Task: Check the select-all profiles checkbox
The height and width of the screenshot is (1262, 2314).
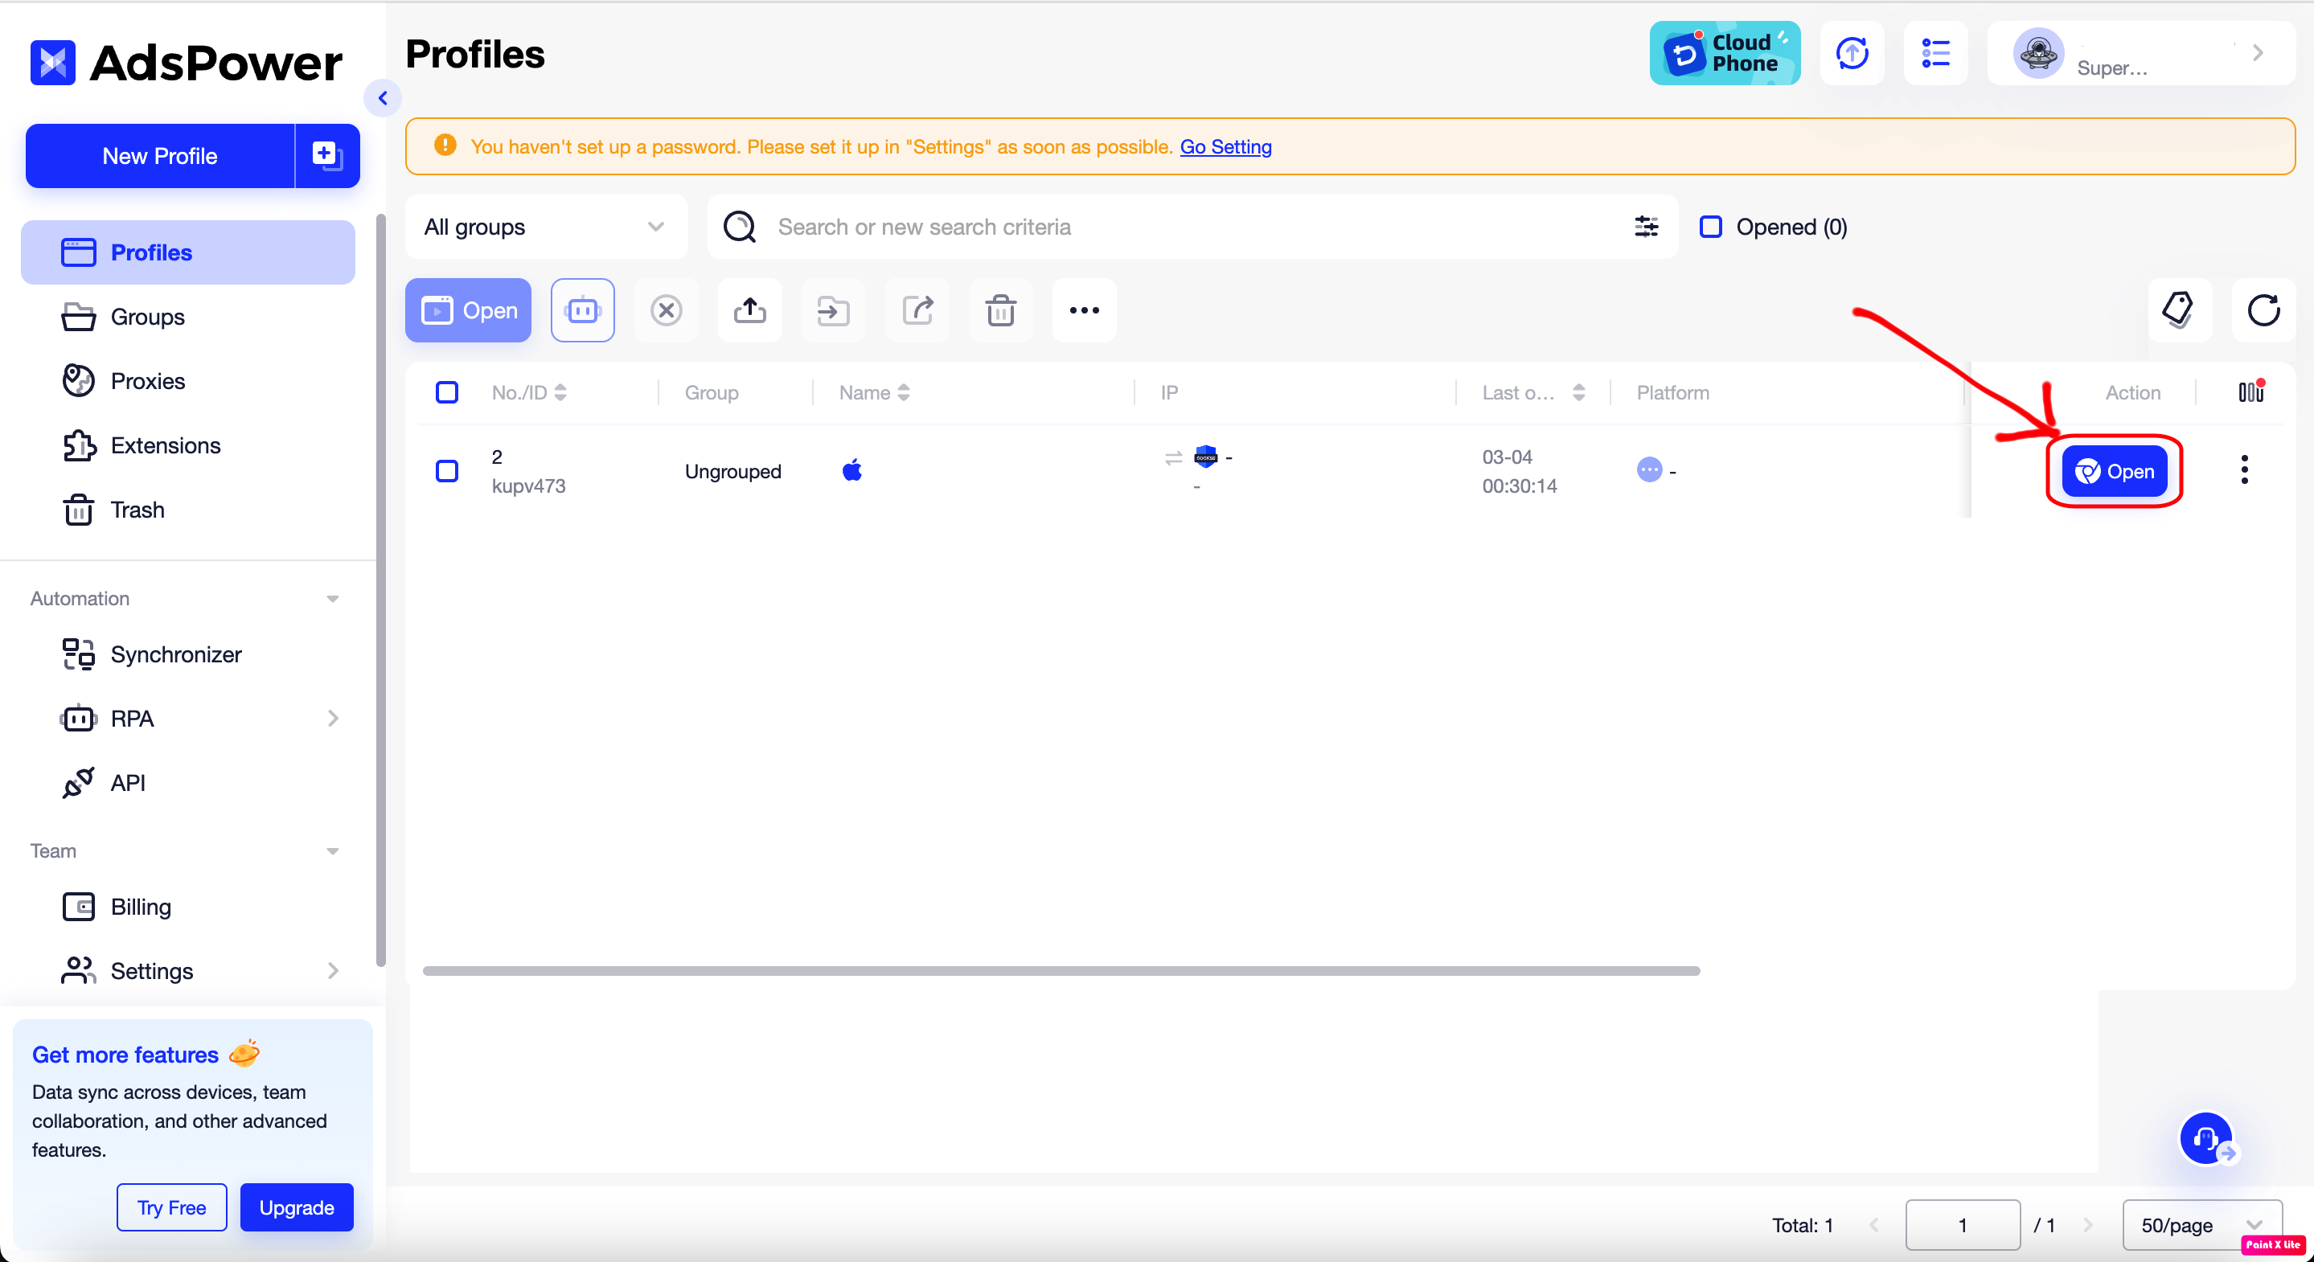Action: (x=446, y=392)
